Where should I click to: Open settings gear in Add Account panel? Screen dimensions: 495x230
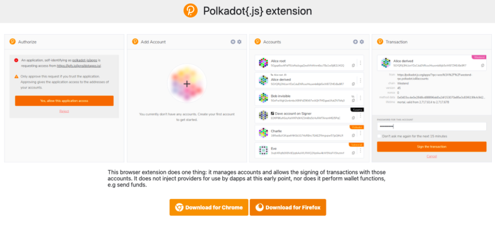[239, 42]
